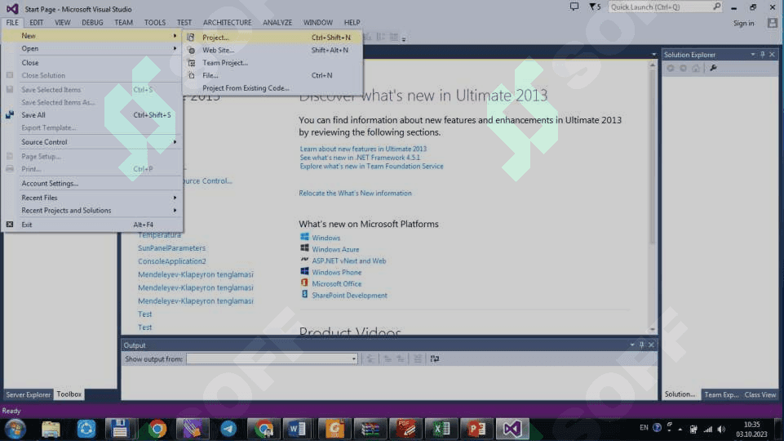The image size is (784, 441).
Task: Open recent project SunPanelParameters
Action: (x=171, y=248)
